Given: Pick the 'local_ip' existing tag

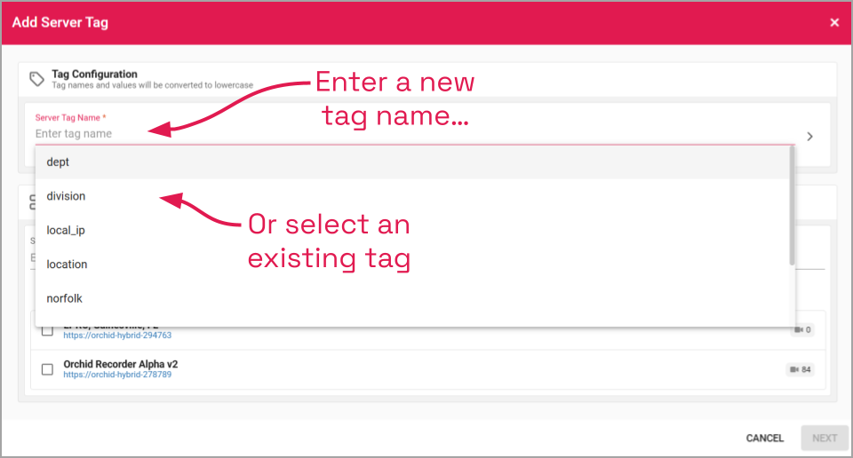Looking at the screenshot, I should tap(65, 231).
